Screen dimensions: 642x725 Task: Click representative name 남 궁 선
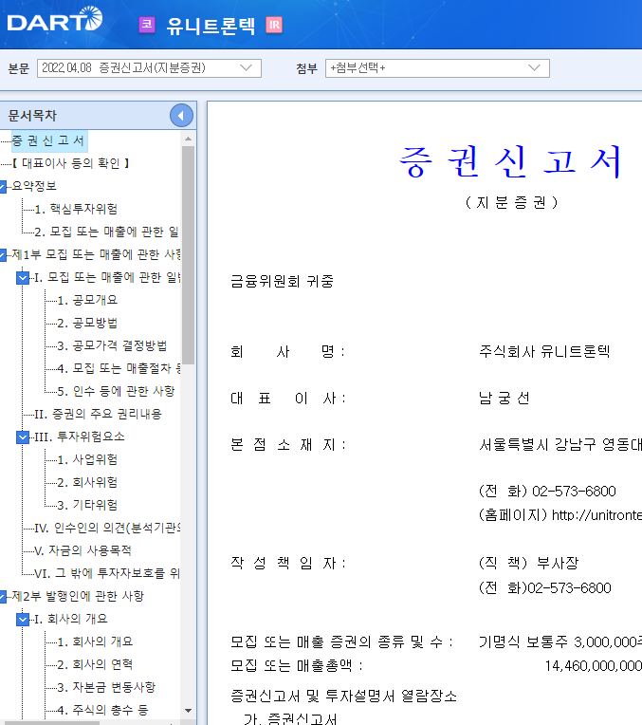pyautogui.click(x=504, y=399)
